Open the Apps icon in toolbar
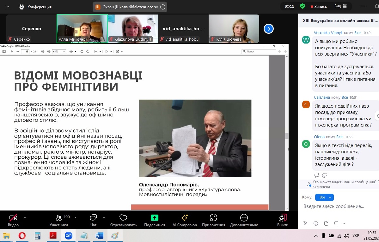 click(x=213, y=218)
